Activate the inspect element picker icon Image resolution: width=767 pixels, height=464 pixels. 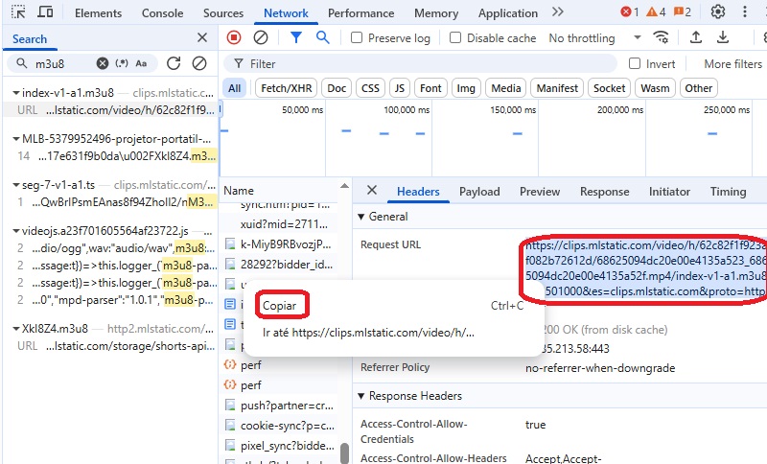[x=18, y=12]
